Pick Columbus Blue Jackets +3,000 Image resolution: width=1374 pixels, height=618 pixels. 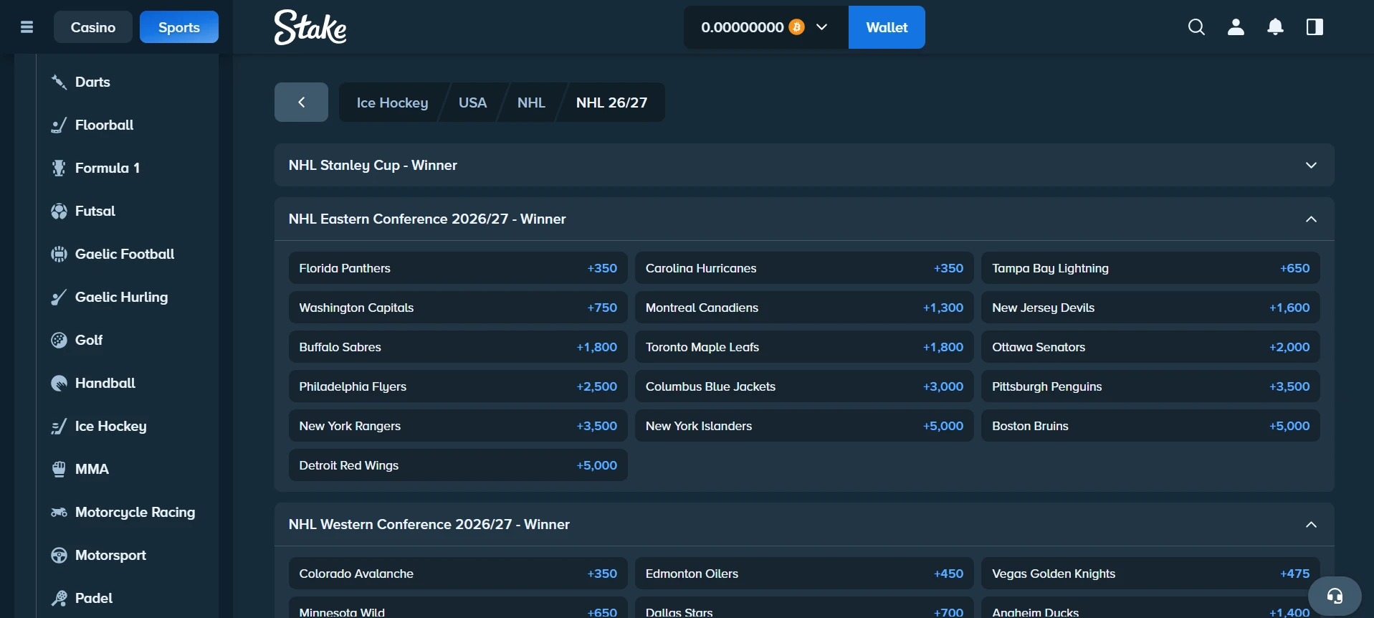(x=804, y=386)
